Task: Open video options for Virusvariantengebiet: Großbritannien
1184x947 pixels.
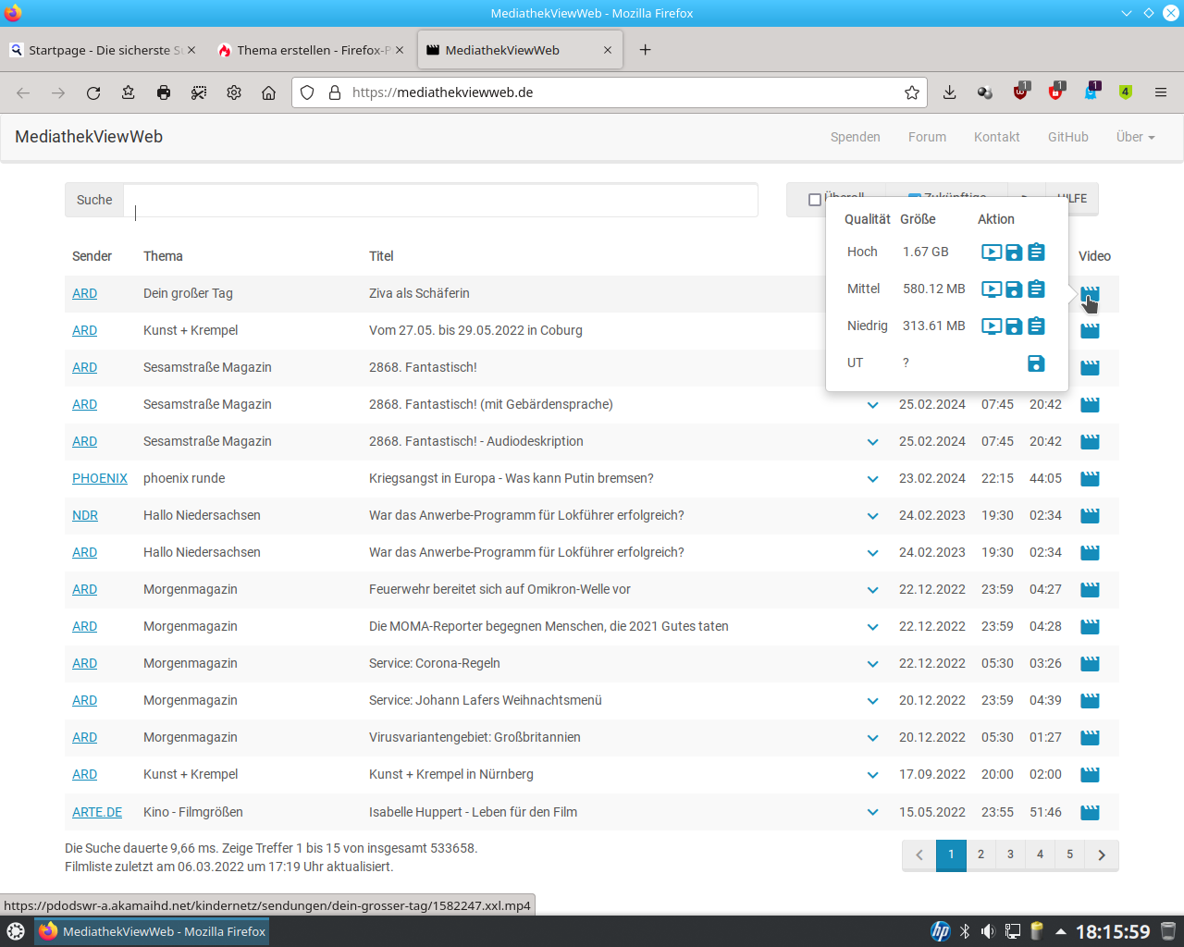Action: [x=1091, y=737]
